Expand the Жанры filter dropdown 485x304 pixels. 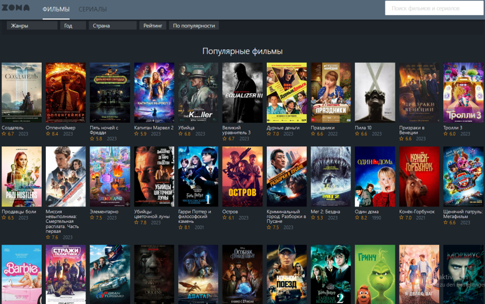32,26
